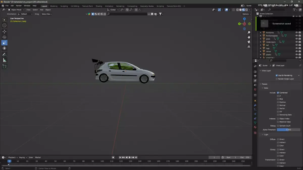This screenshot has height=170, width=303.
Task: Open the Output properties tab
Action: coord(255,76)
